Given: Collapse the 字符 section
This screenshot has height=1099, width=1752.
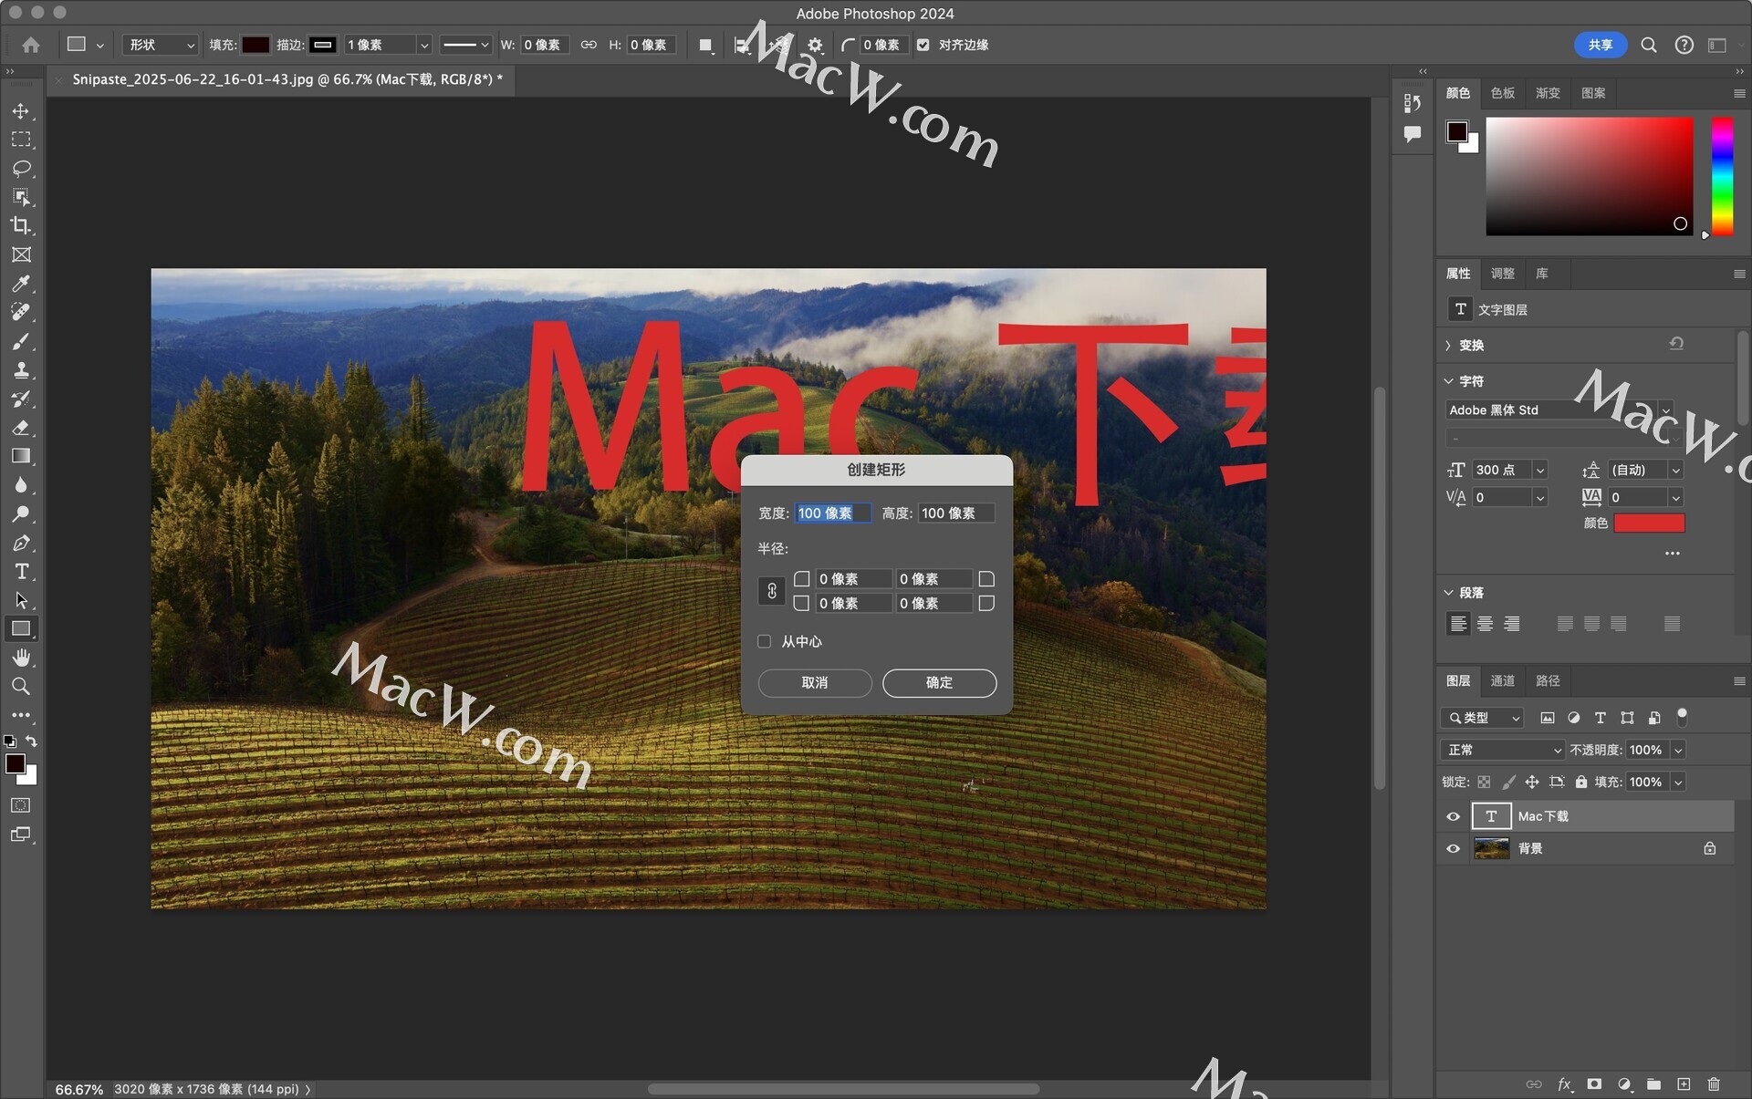Looking at the screenshot, I should click(x=1448, y=381).
